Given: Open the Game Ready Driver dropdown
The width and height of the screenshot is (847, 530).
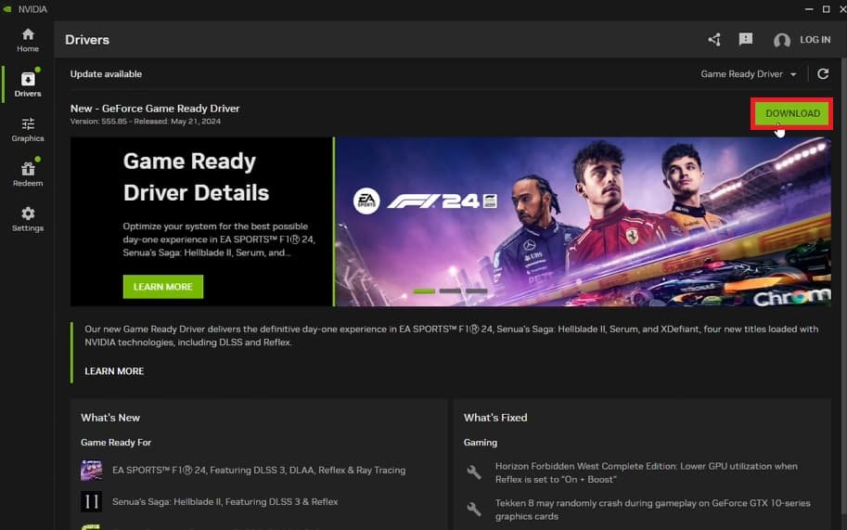Looking at the screenshot, I should click(x=748, y=74).
